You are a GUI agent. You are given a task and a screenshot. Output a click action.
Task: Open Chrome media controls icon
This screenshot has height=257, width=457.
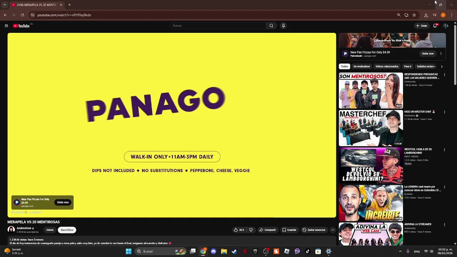pos(435,15)
